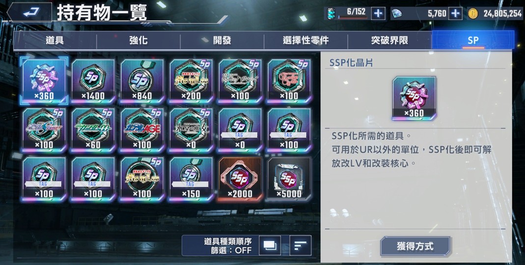Click the SSP化晶片 preview thumbnail in details
525x265 pixels.
tap(414, 98)
